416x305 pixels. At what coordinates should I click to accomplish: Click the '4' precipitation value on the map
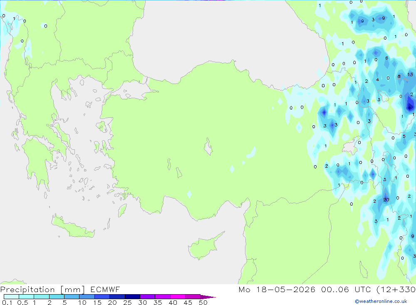(x=377, y=79)
